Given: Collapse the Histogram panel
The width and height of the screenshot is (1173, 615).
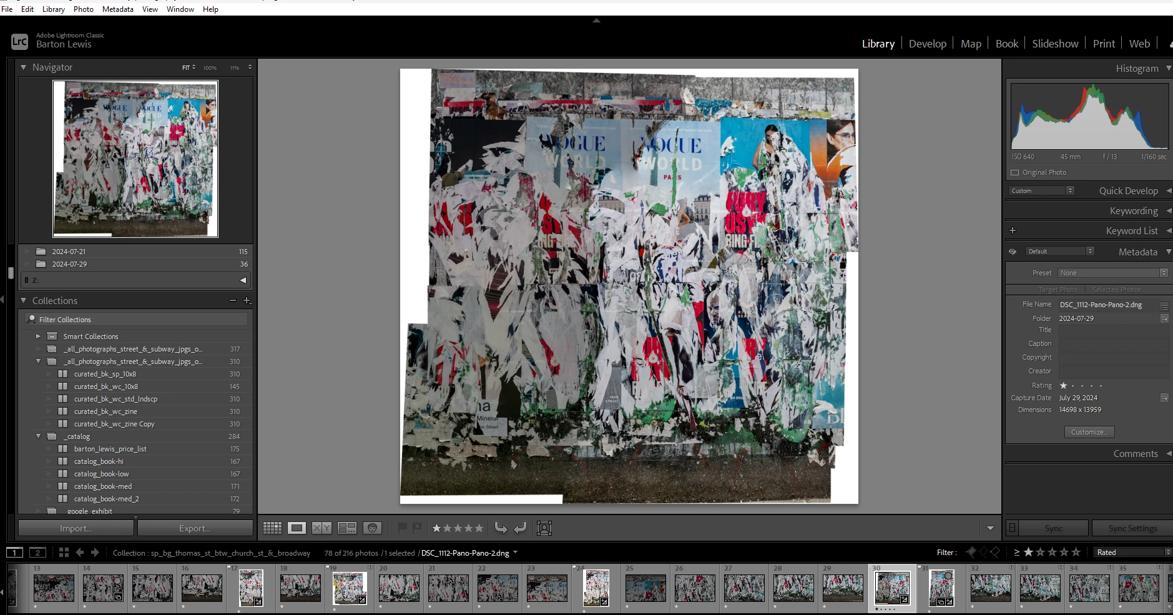Looking at the screenshot, I should [1169, 68].
